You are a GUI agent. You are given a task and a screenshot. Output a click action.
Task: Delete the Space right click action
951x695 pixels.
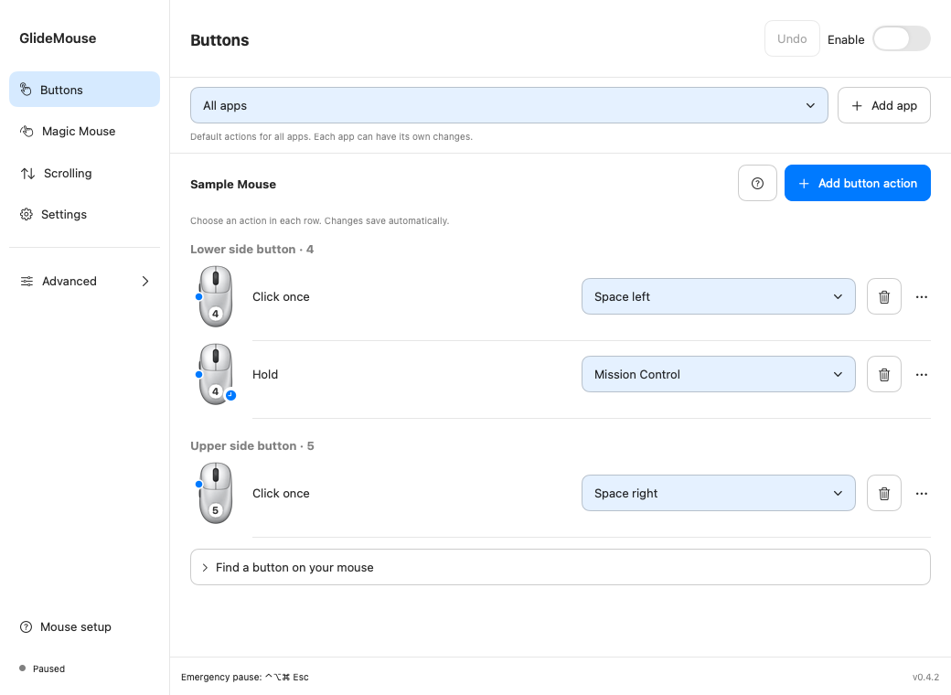[x=883, y=493]
